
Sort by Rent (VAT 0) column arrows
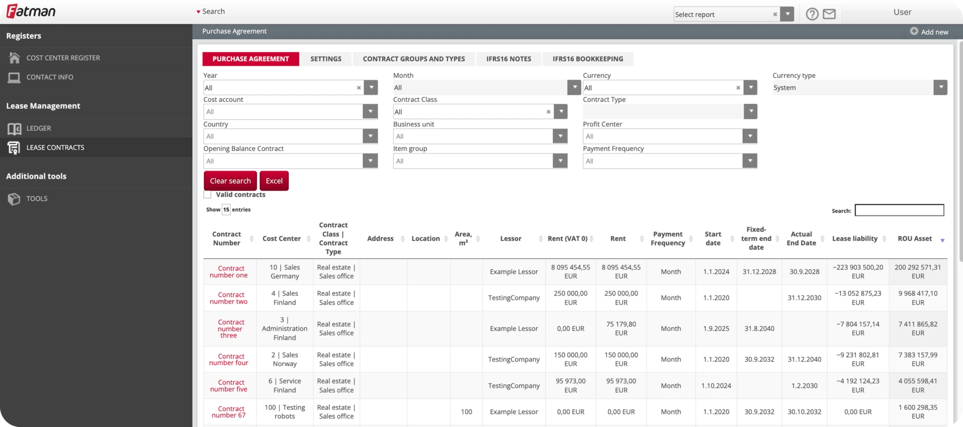point(591,239)
